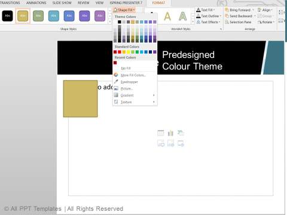Select the gold rectangle shape on slide
The image size is (287, 215).
pyautogui.click(x=80, y=99)
